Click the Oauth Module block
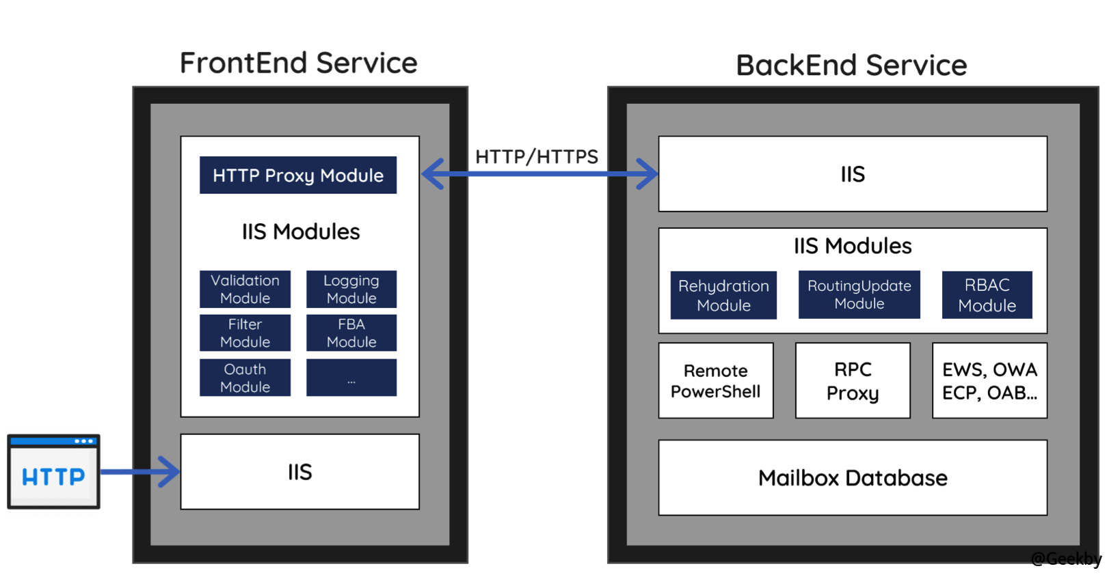 (245, 378)
